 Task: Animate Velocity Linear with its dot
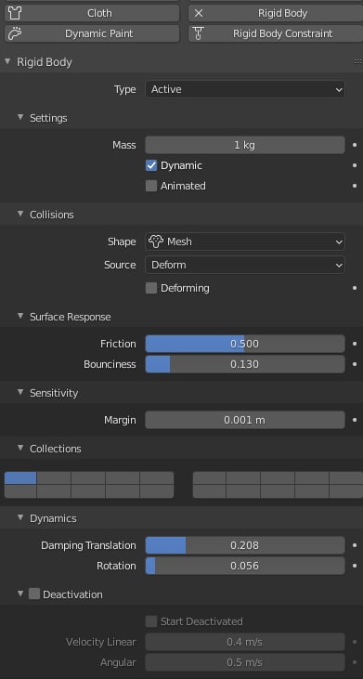355,642
